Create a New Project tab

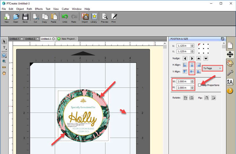coord(67,39)
